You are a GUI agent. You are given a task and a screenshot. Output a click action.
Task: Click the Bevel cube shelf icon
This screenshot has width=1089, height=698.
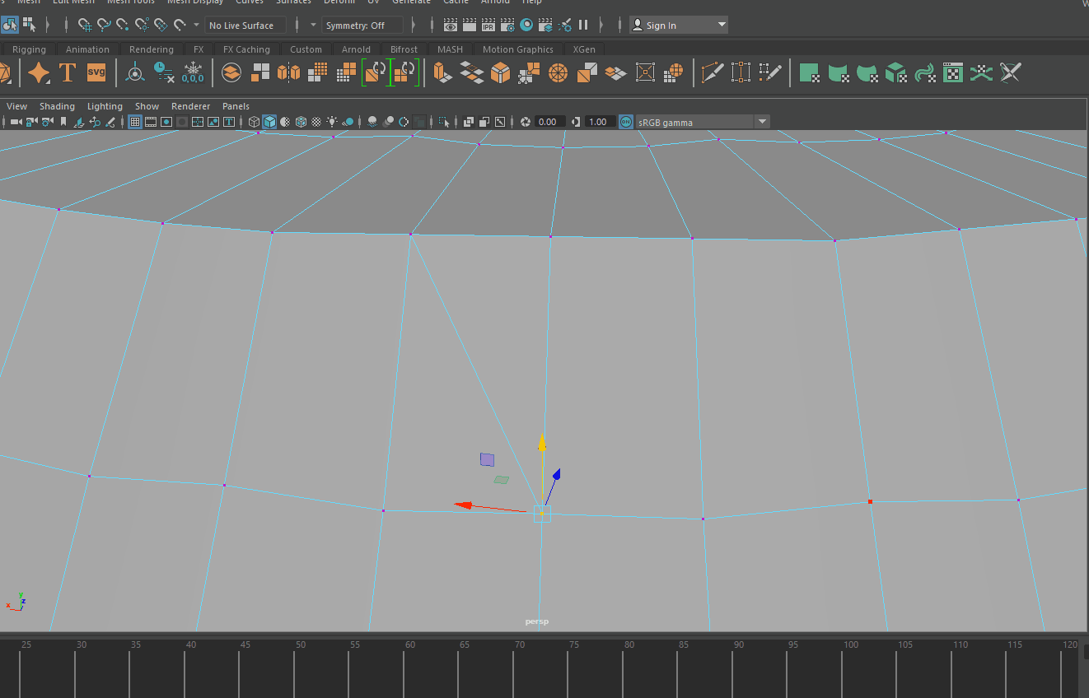click(x=501, y=73)
